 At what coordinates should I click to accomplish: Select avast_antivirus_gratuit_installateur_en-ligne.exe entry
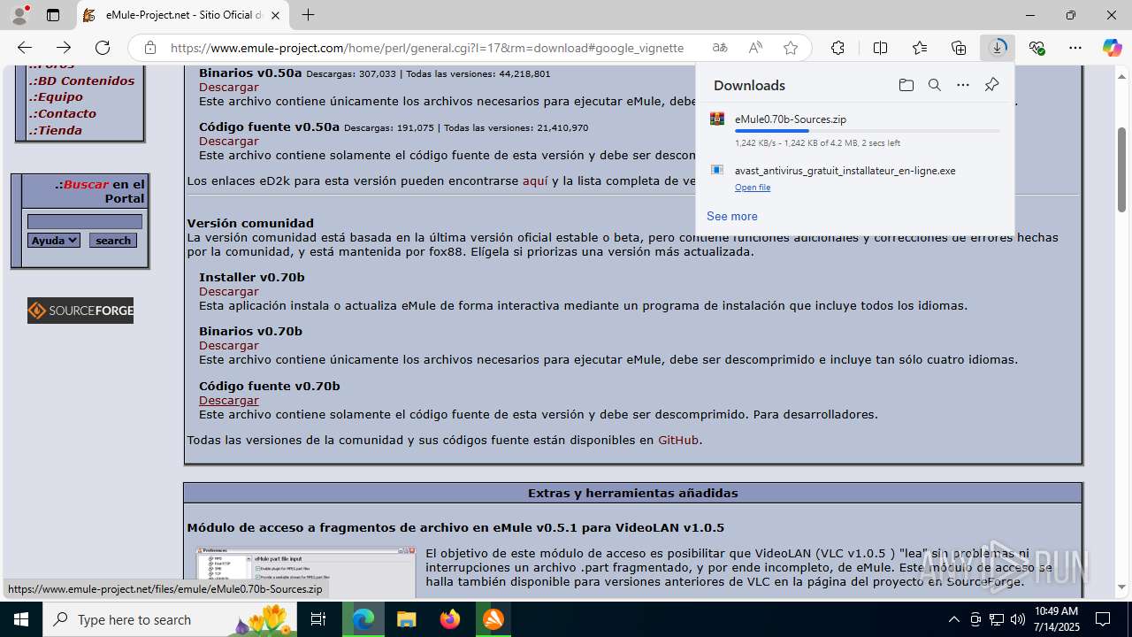tap(854, 177)
